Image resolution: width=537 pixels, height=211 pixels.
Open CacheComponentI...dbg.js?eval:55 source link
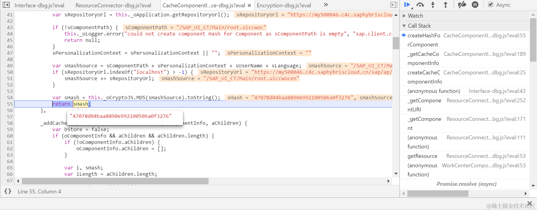pos(484,36)
